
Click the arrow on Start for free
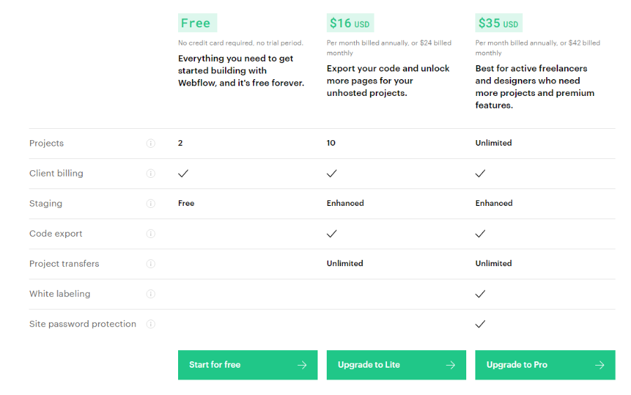pos(301,365)
